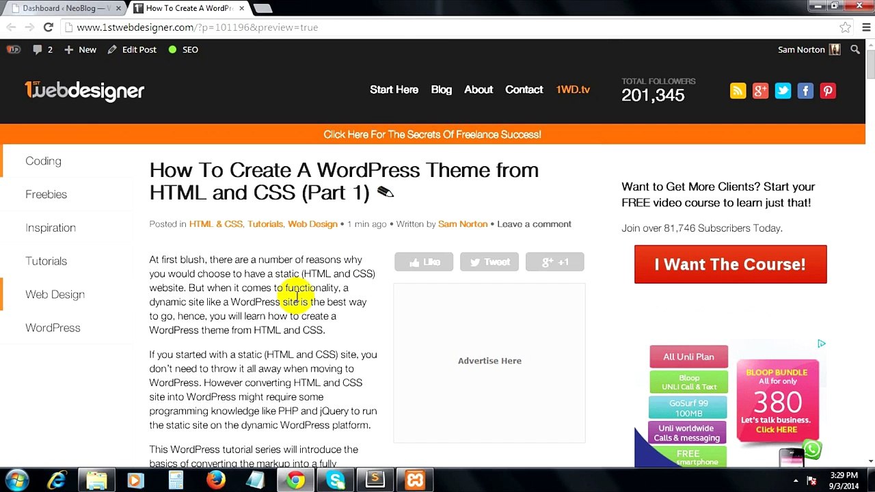Switch to Chrome in the taskbar

(x=295, y=480)
